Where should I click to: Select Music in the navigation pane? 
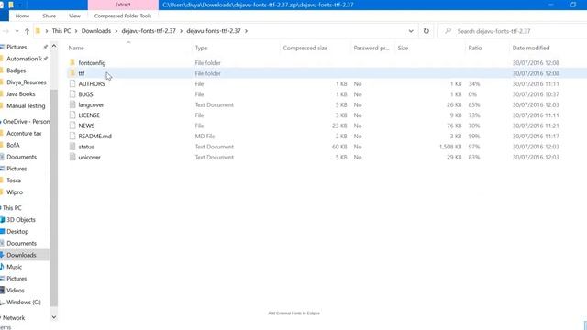pos(15,267)
